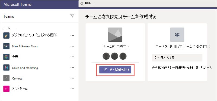
Task: Select the テストチーム team name
Action: point(20,88)
